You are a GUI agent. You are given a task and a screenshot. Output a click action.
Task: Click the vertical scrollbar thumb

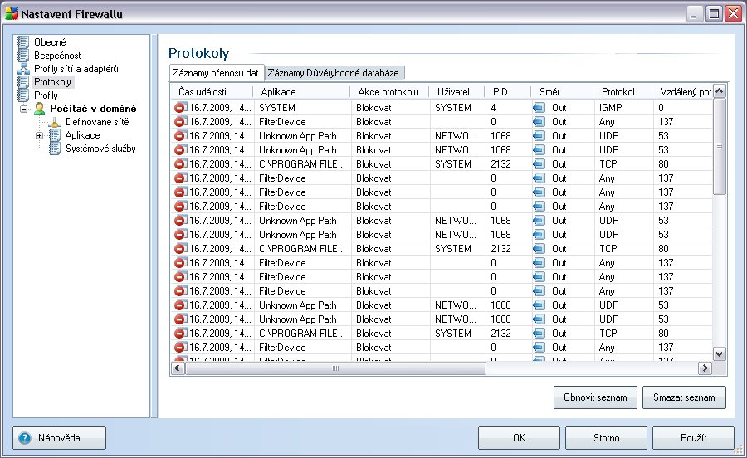720,146
